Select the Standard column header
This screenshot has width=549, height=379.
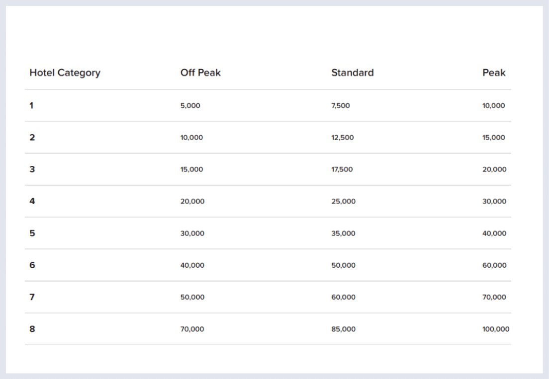pyautogui.click(x=352, y=73)
